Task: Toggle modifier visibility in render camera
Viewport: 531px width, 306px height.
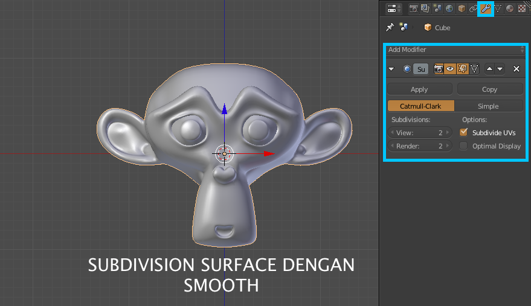Action: point(439,69)
